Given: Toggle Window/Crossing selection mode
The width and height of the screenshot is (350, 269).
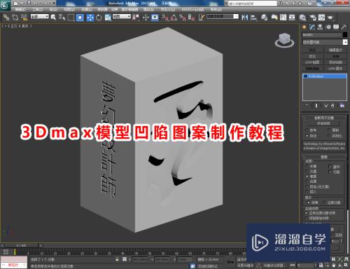Looking at the screenshot, I should click(80, 18).
